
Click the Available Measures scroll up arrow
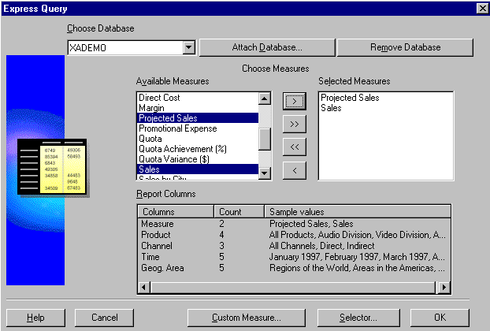265,99
